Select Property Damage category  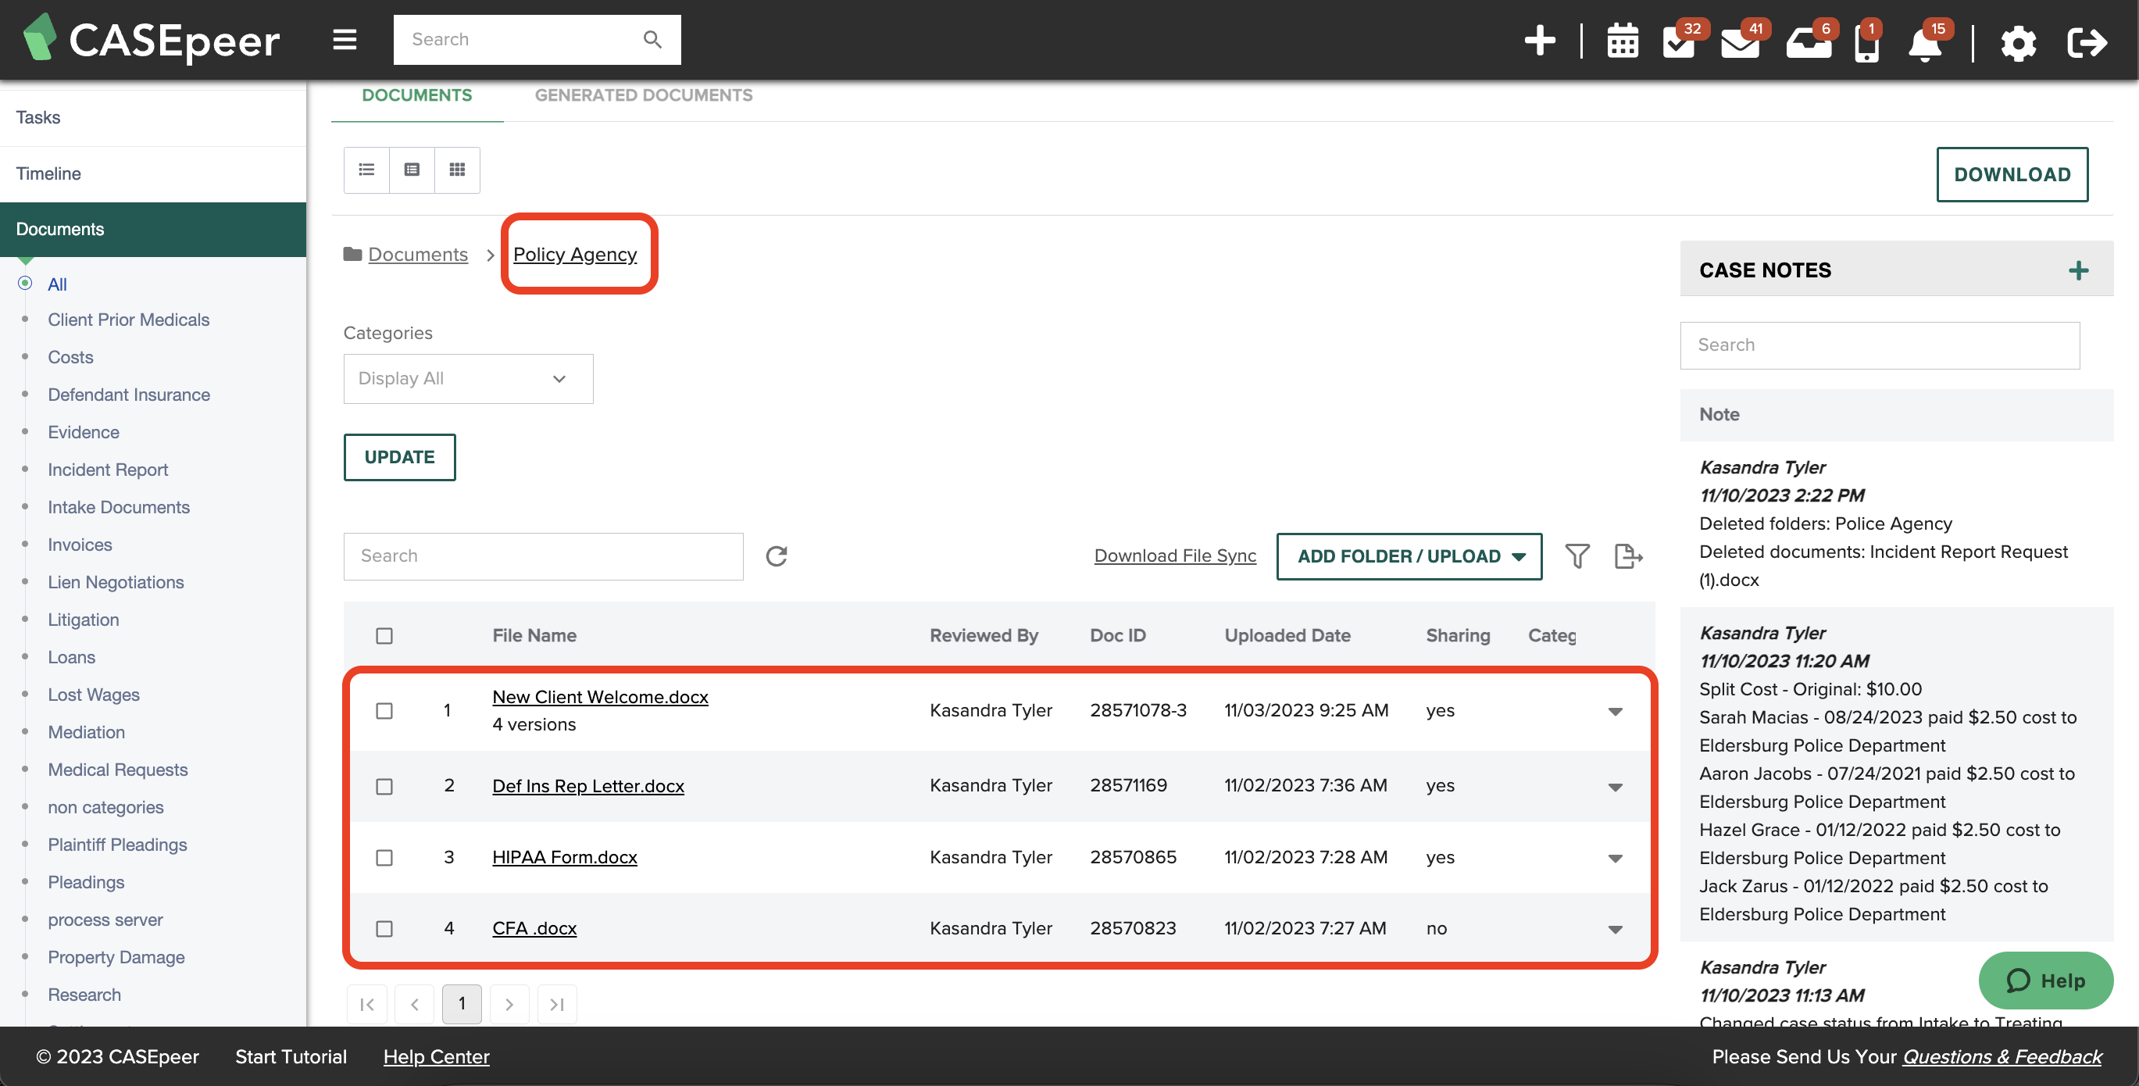point(116,956)
